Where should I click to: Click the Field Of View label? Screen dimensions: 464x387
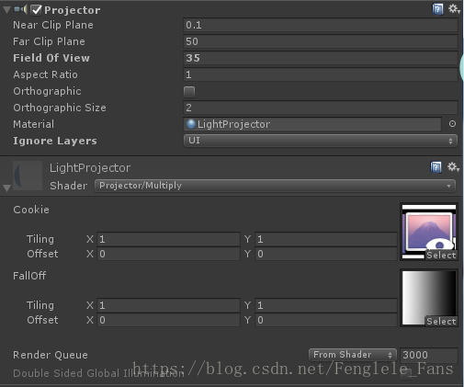click(x=51, y=58)
